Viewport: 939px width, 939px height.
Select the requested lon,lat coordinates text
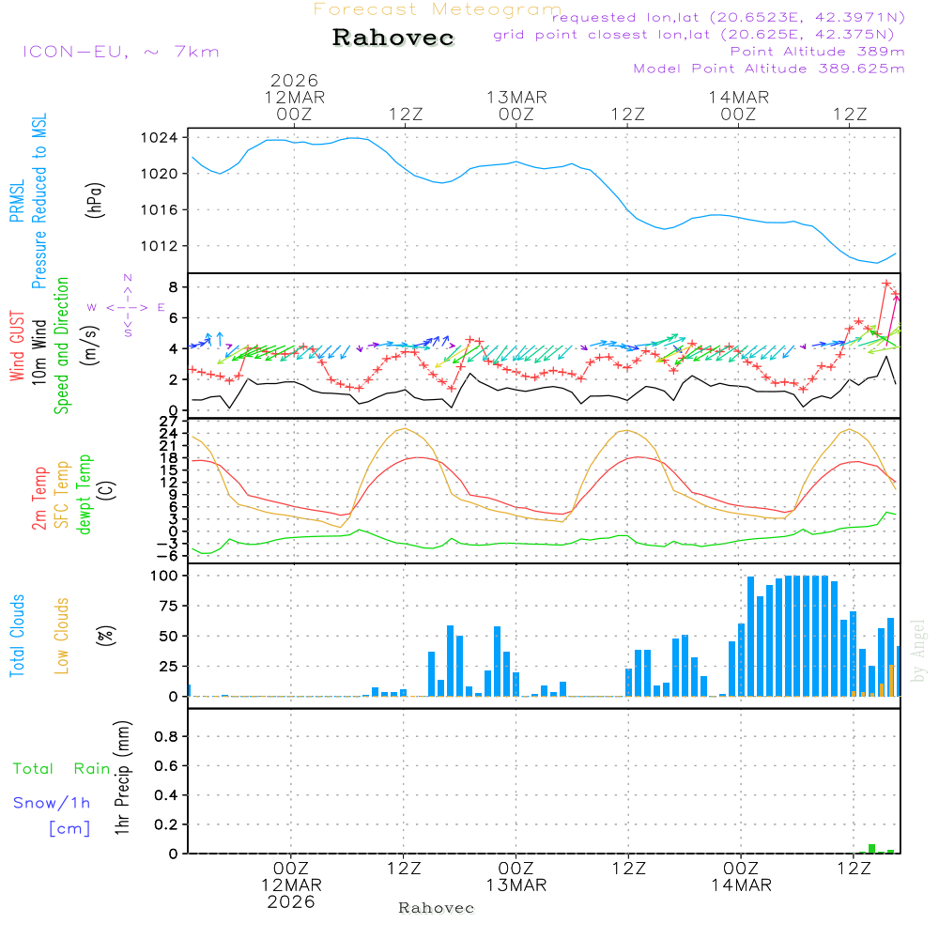pyautogui.click(x=728, y=18)
